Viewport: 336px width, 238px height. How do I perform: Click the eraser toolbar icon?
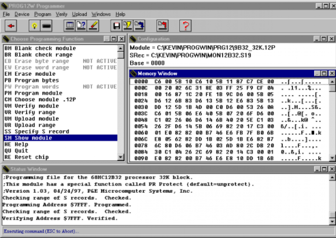click(93, 26)
